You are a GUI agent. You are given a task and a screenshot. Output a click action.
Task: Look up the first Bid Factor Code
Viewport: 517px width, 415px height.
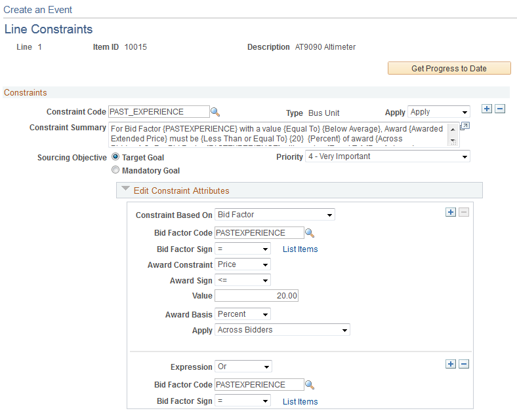click(310, 233)
